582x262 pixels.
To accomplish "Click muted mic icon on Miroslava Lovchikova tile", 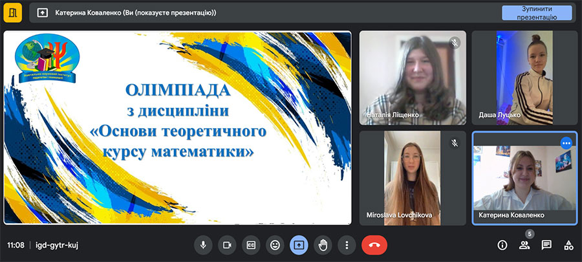I will tap(455, 143).
